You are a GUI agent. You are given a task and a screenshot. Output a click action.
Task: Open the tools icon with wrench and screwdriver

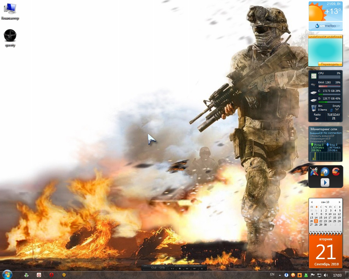tap(314, 171)
